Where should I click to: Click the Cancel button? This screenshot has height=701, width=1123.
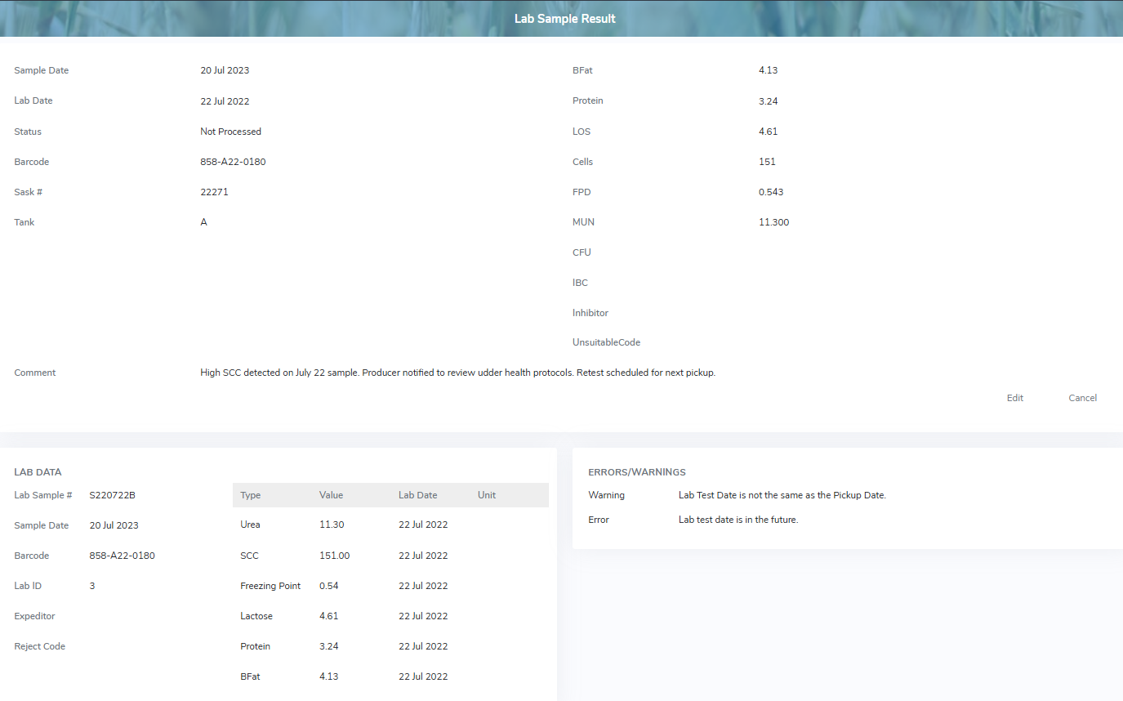click(1082, 398)
